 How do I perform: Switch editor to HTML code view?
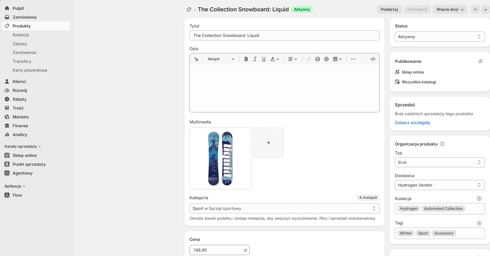[373, 59]
